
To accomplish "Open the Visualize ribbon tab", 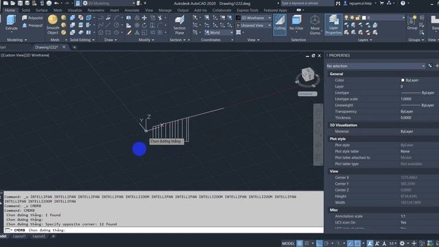I will pyautogui.click(x=75, y=10).
